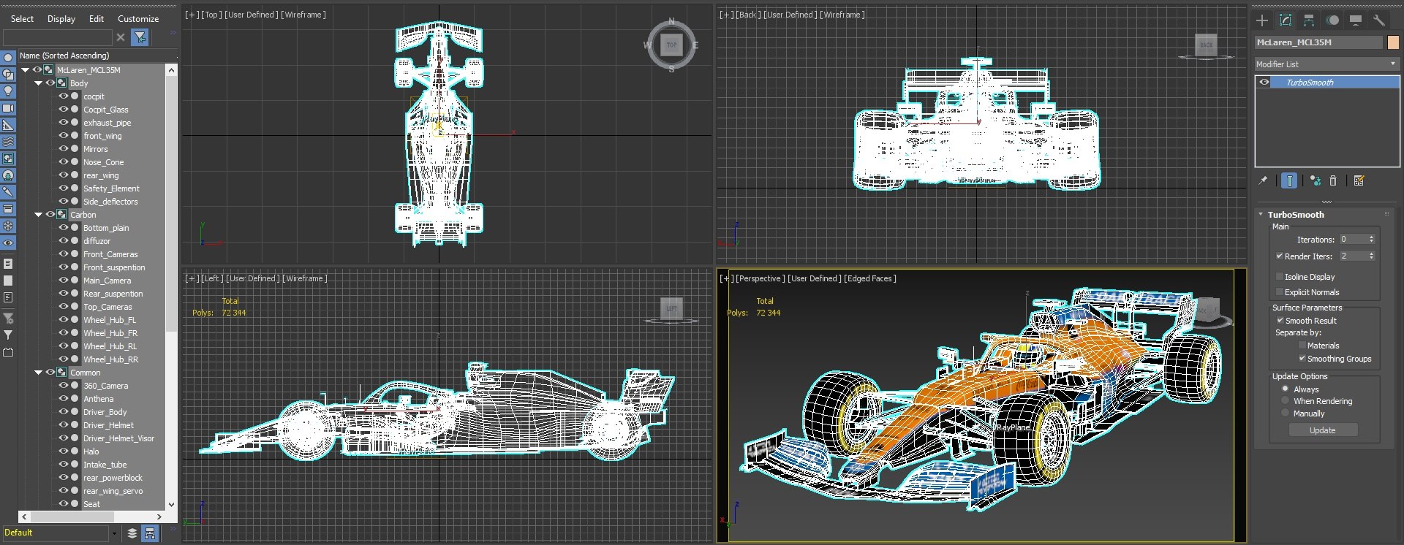Open Perspective viewport [+] general menu
The image size is (1404, 545).
(726, 278)
